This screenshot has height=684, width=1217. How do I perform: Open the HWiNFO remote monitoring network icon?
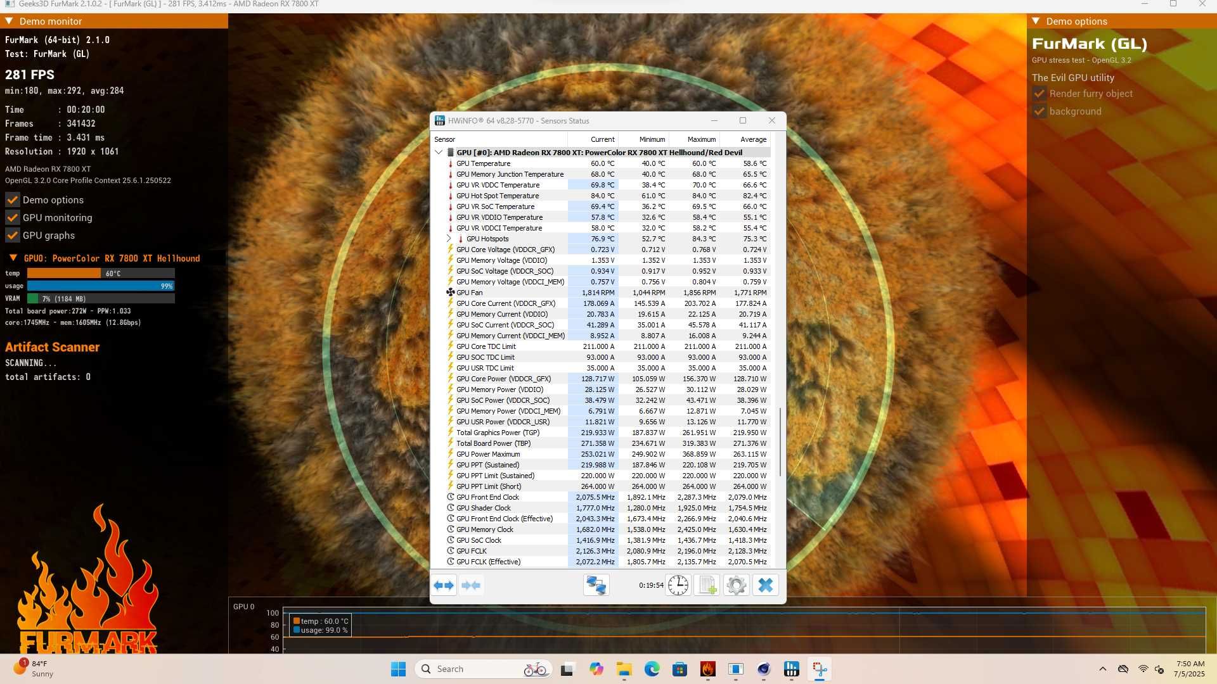[596, 585]
